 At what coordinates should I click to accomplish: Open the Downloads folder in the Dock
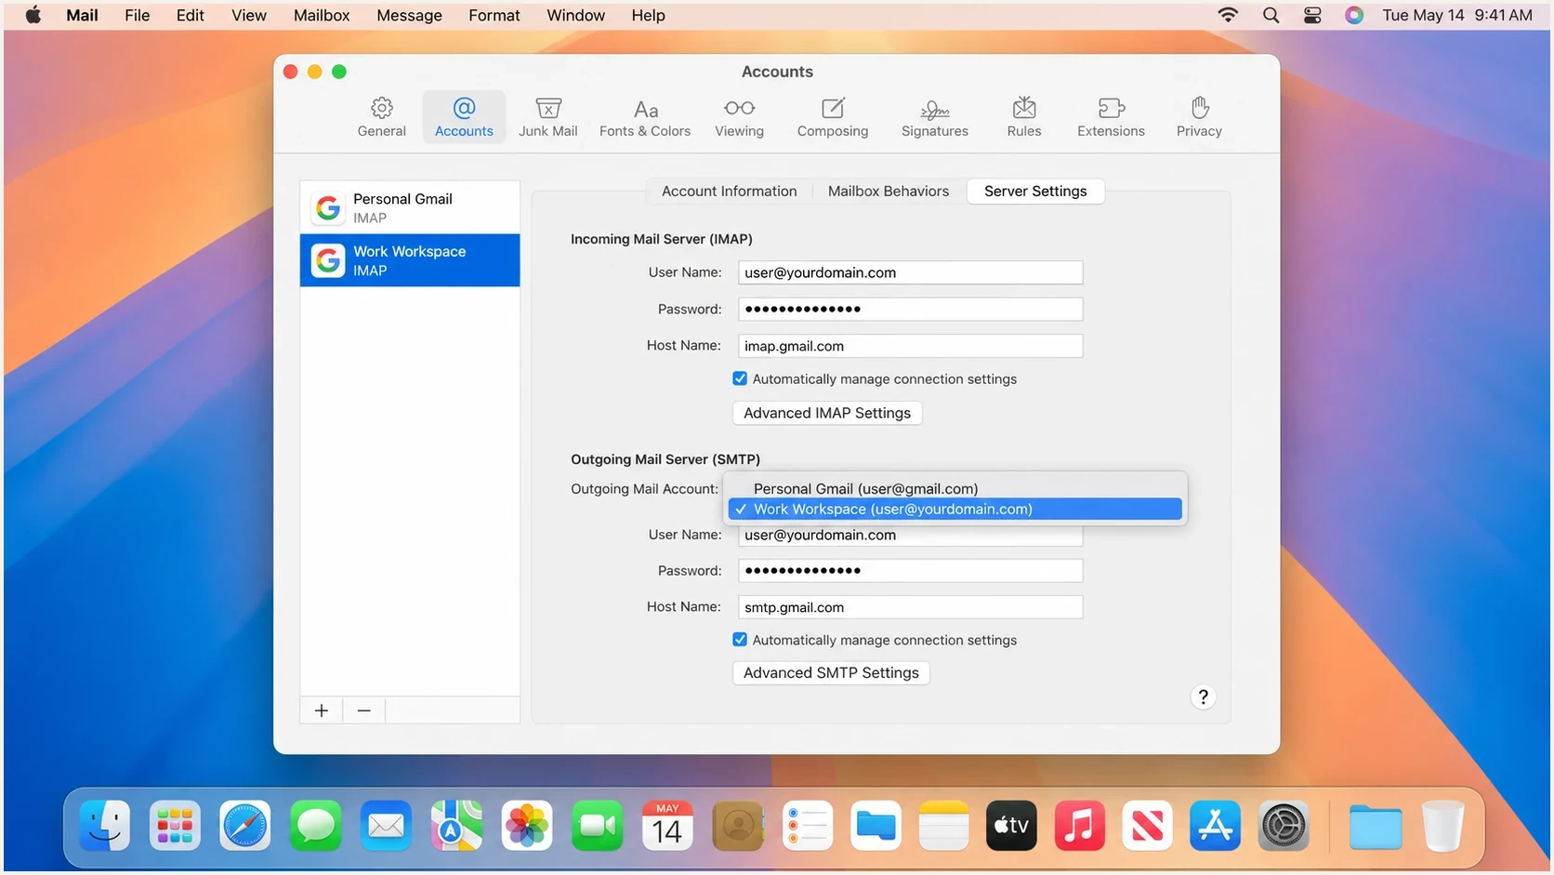(1376, 826)
